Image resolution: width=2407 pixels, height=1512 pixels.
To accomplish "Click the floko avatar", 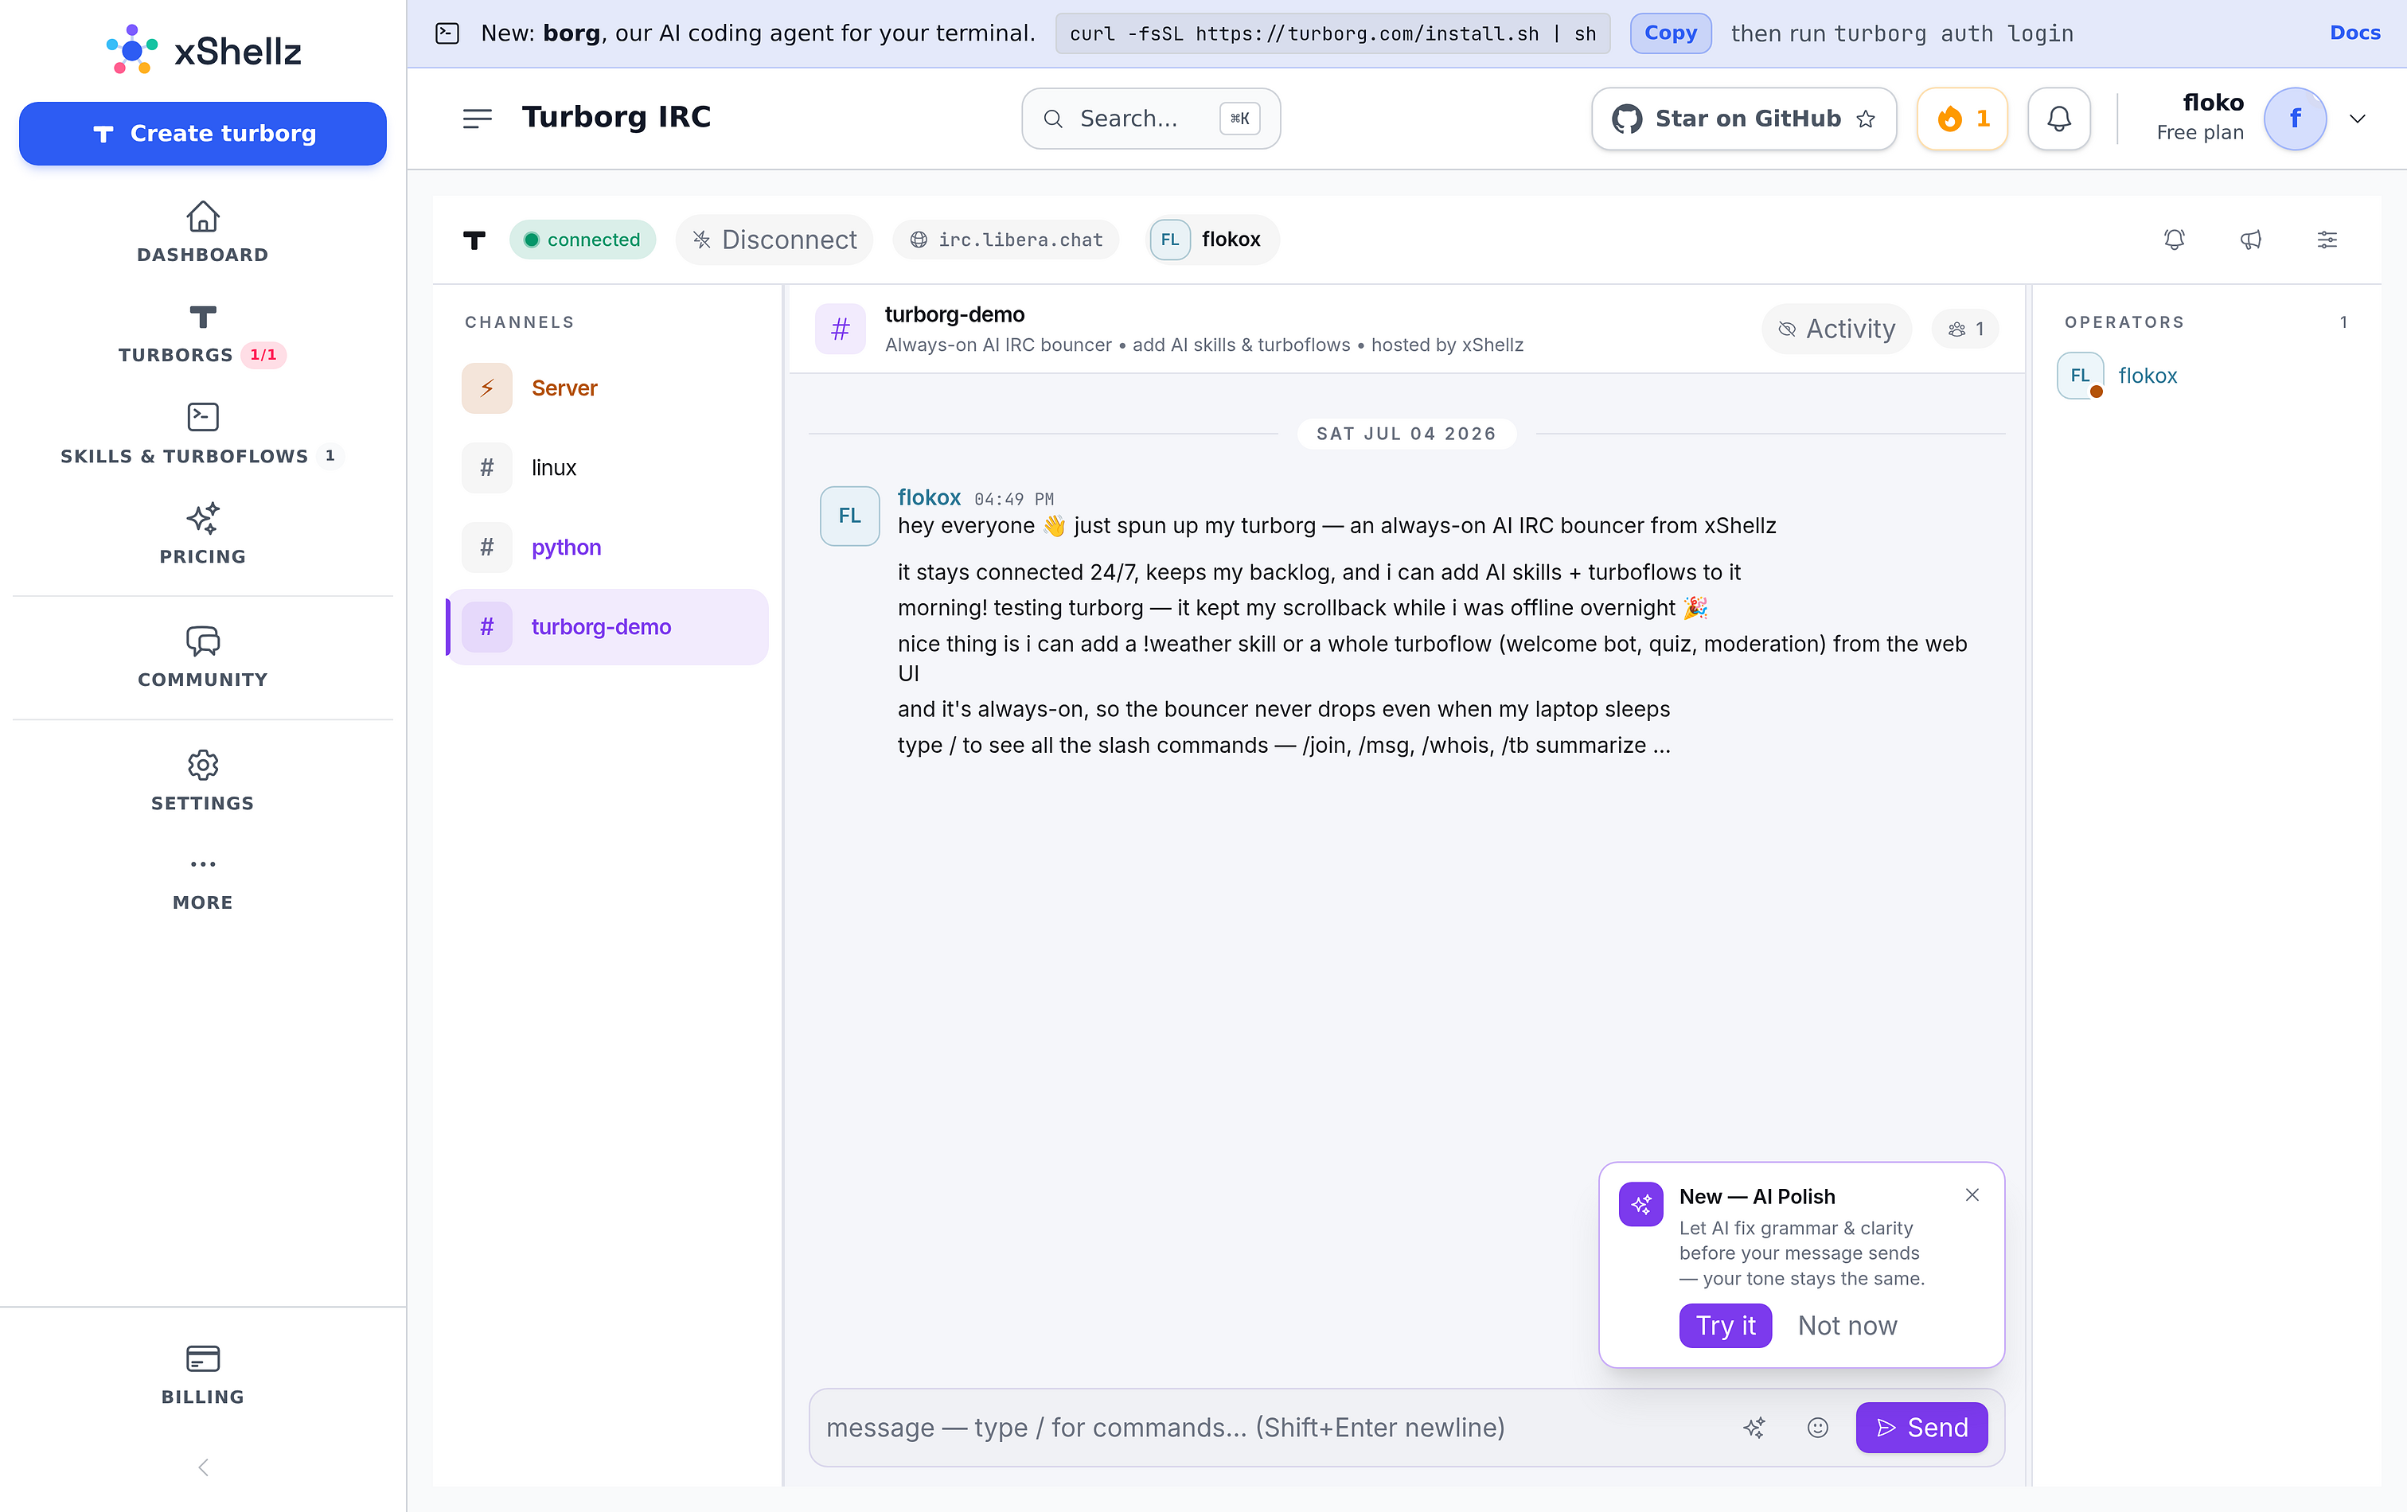I will pyautogui.click(x=2295, y=118).
